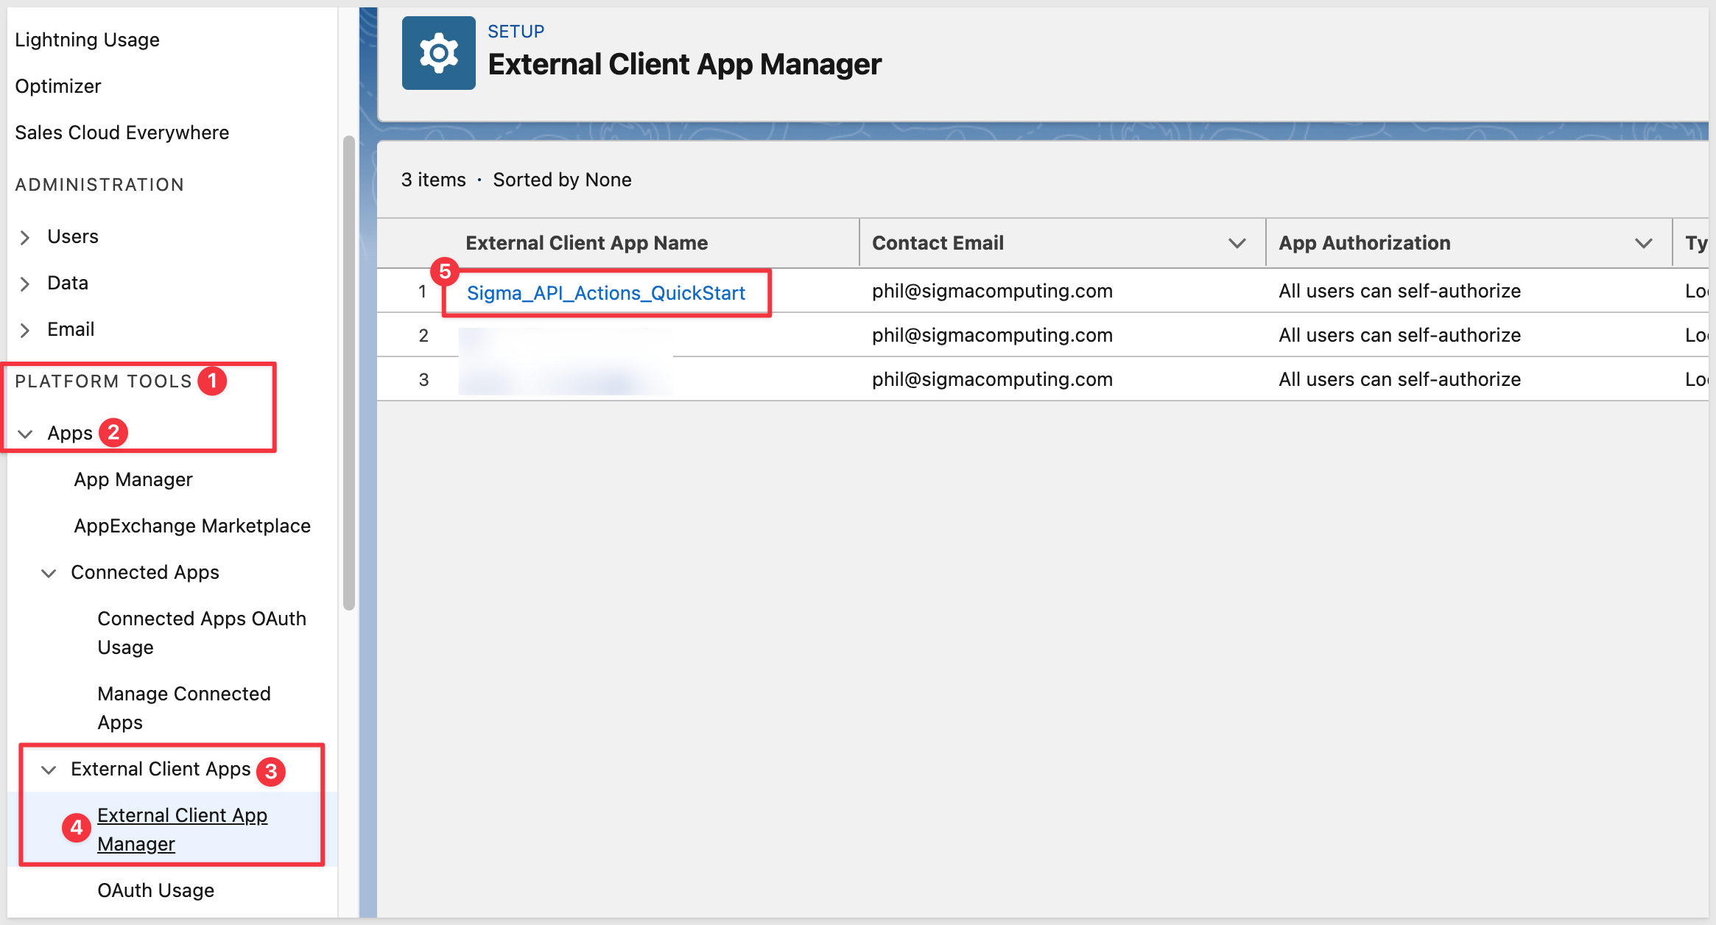Click the sidebar vertical scrollbar
This screenshot has height=925, width=1716.
[x=348, y=373]
